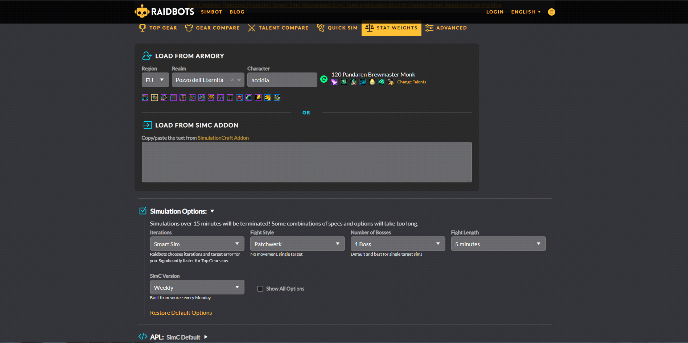This screenshot has height=343, width=688.
Task: Switch to the Top Gear tab
Action: [x=158, y=28]
